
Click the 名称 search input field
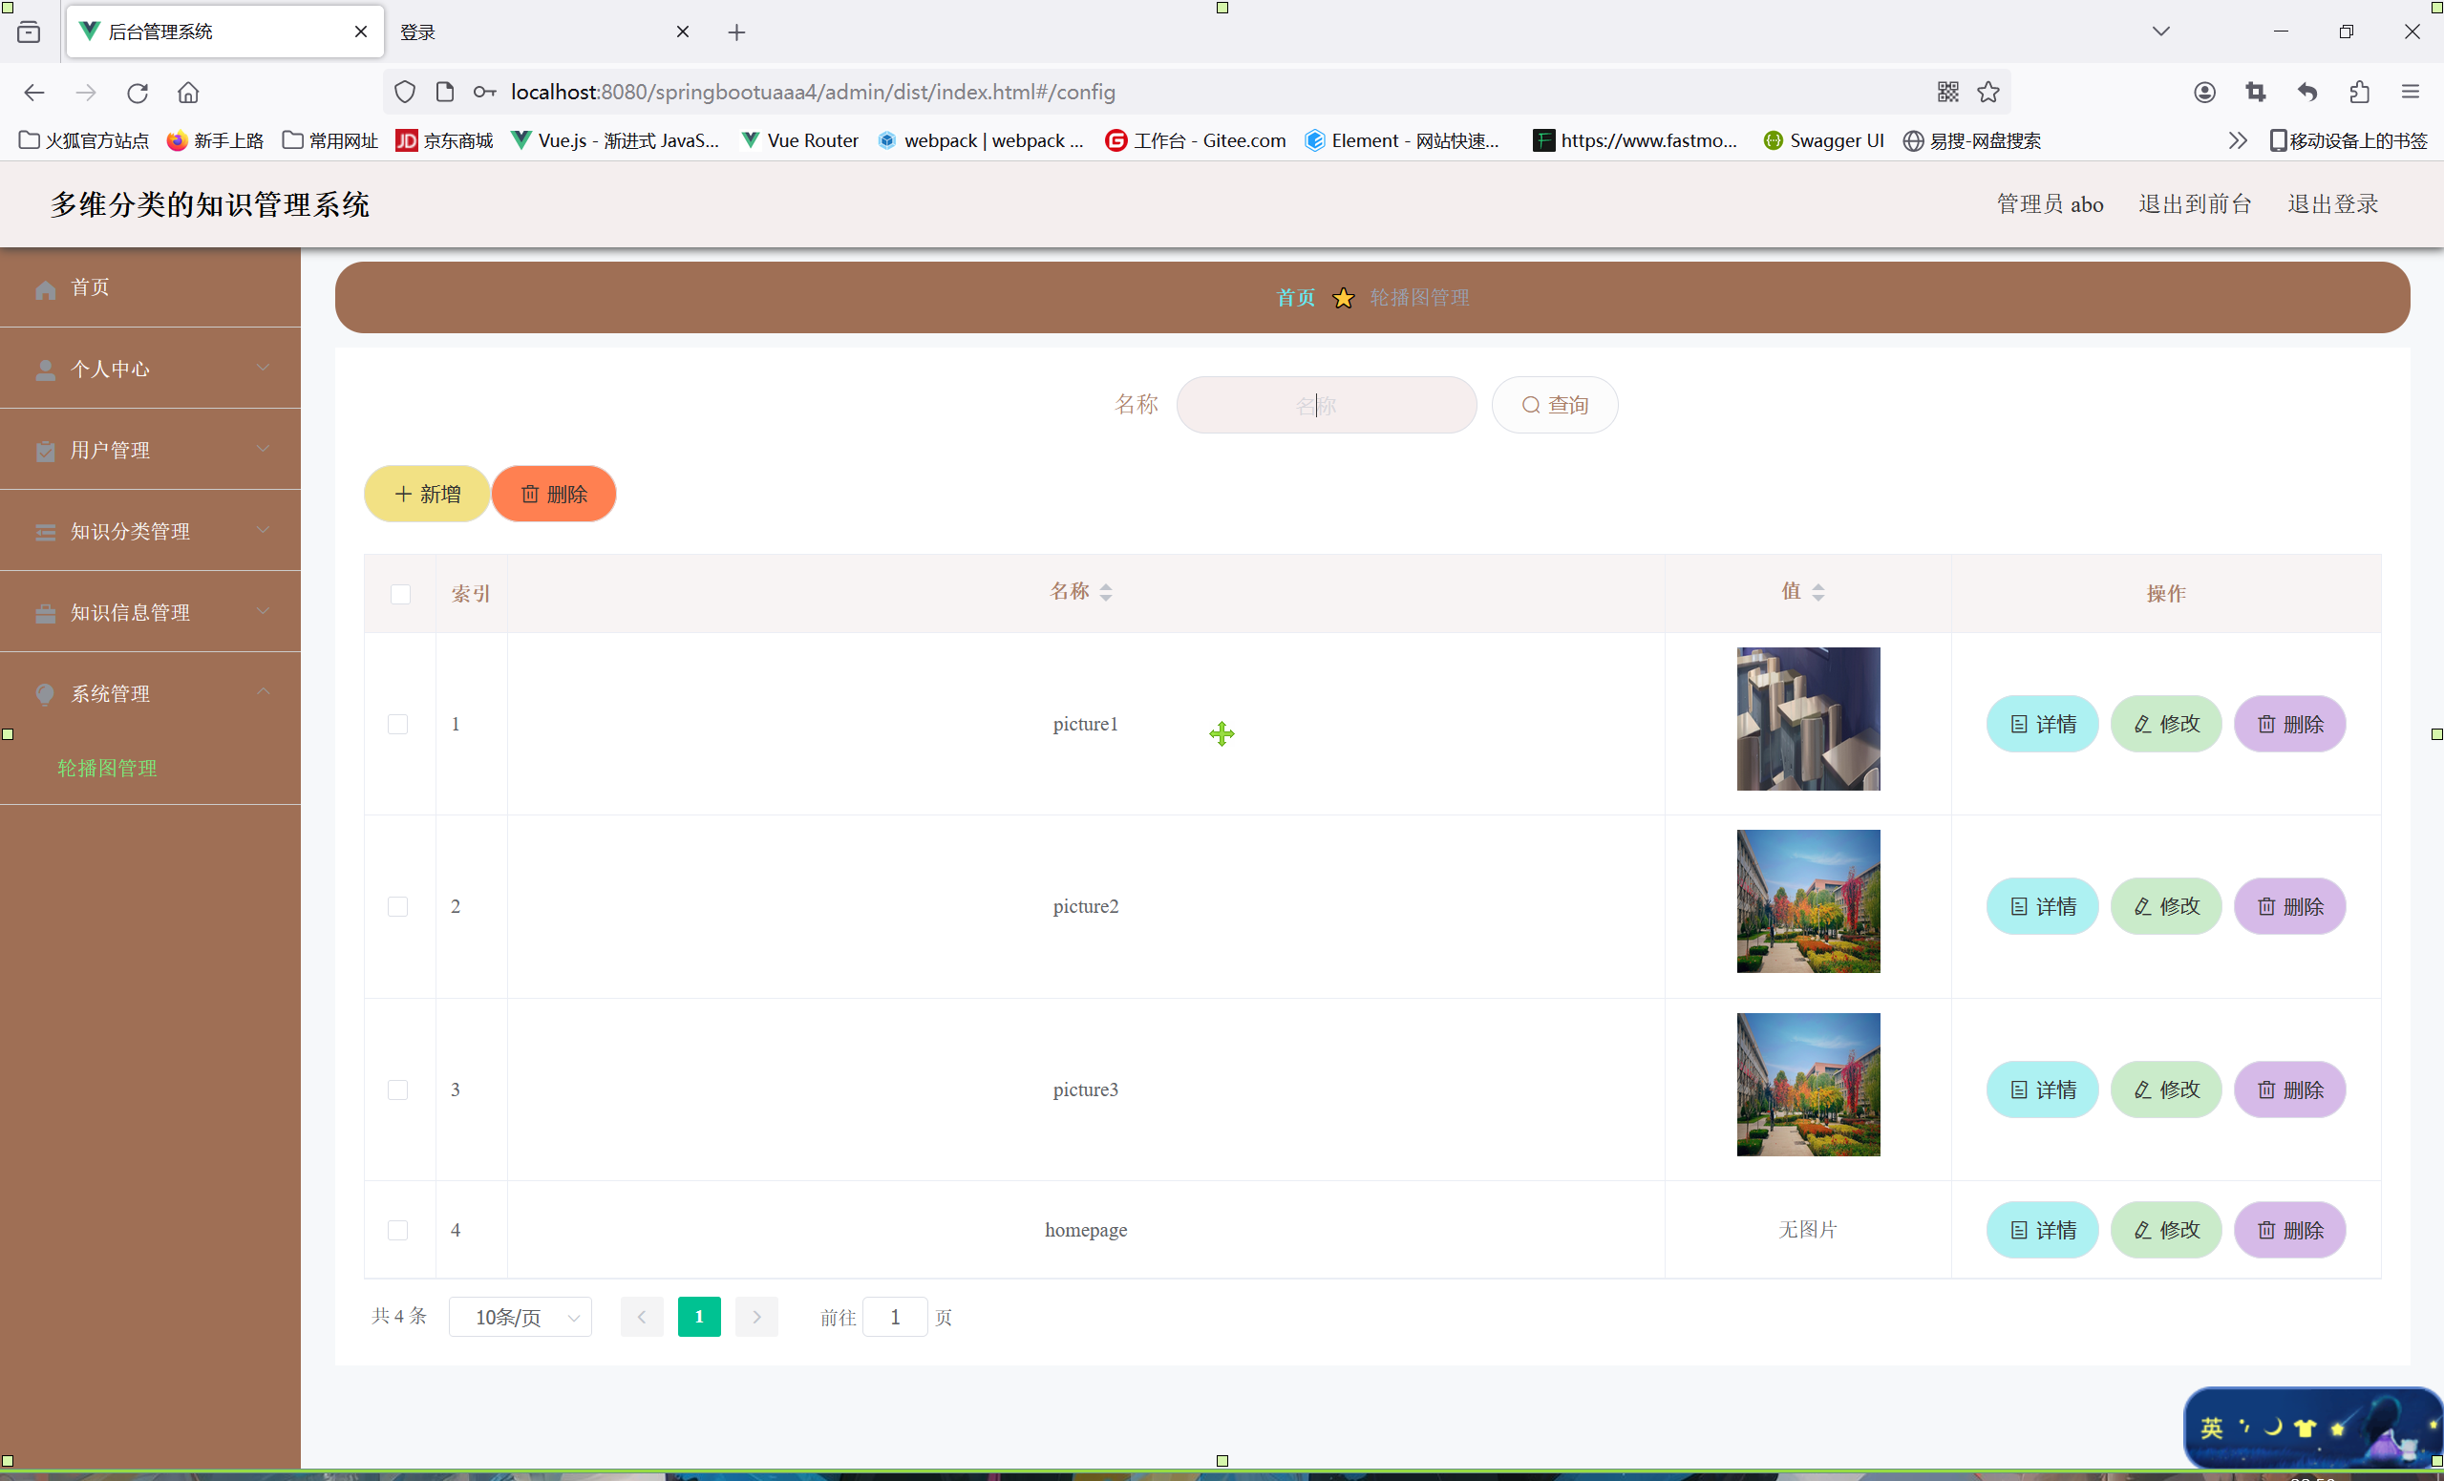[1326, 405]
